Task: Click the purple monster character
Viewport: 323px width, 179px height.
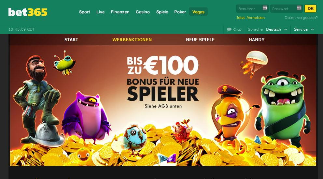Action: (86, 116)
